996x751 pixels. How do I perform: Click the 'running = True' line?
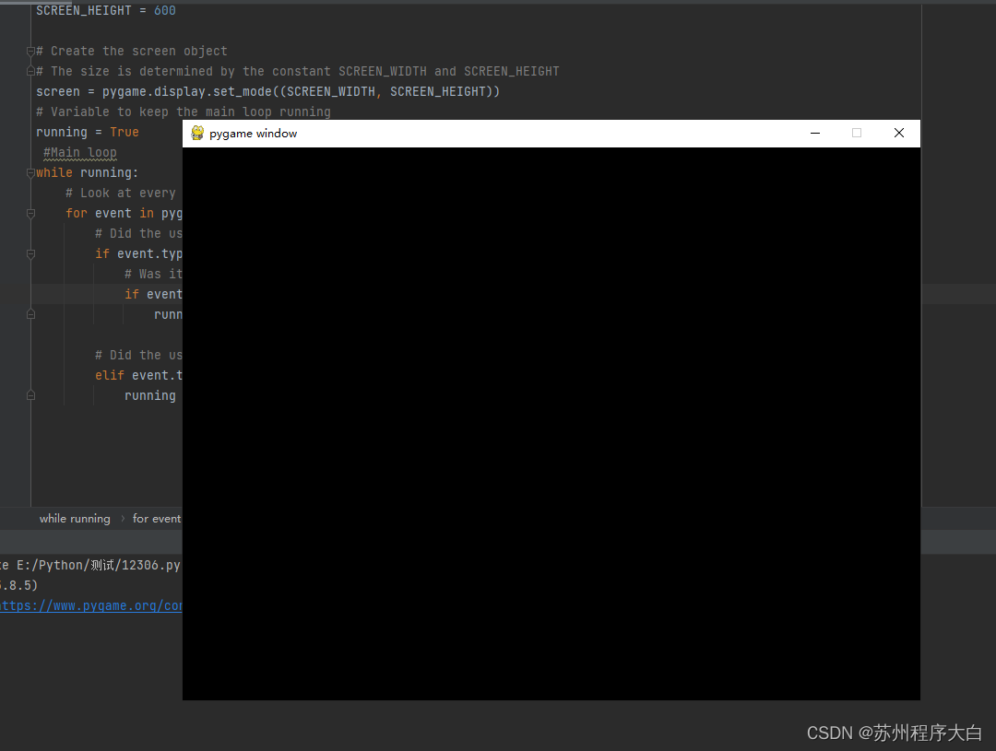pos(88,132)
